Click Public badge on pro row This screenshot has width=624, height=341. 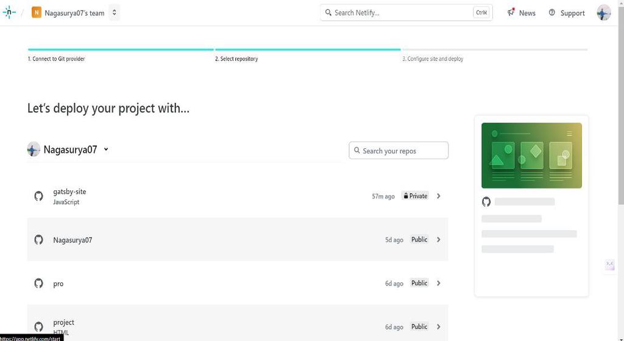point(419,283)
